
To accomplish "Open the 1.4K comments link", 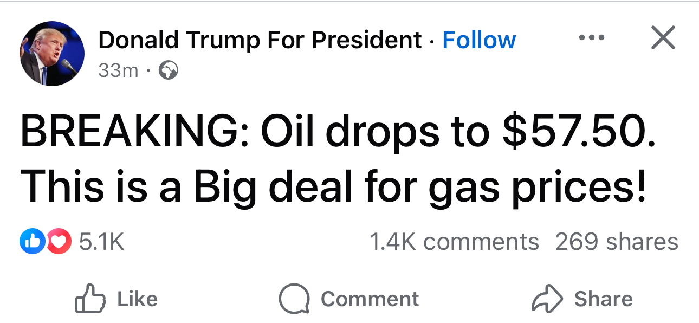I will (x=454, y=241).
